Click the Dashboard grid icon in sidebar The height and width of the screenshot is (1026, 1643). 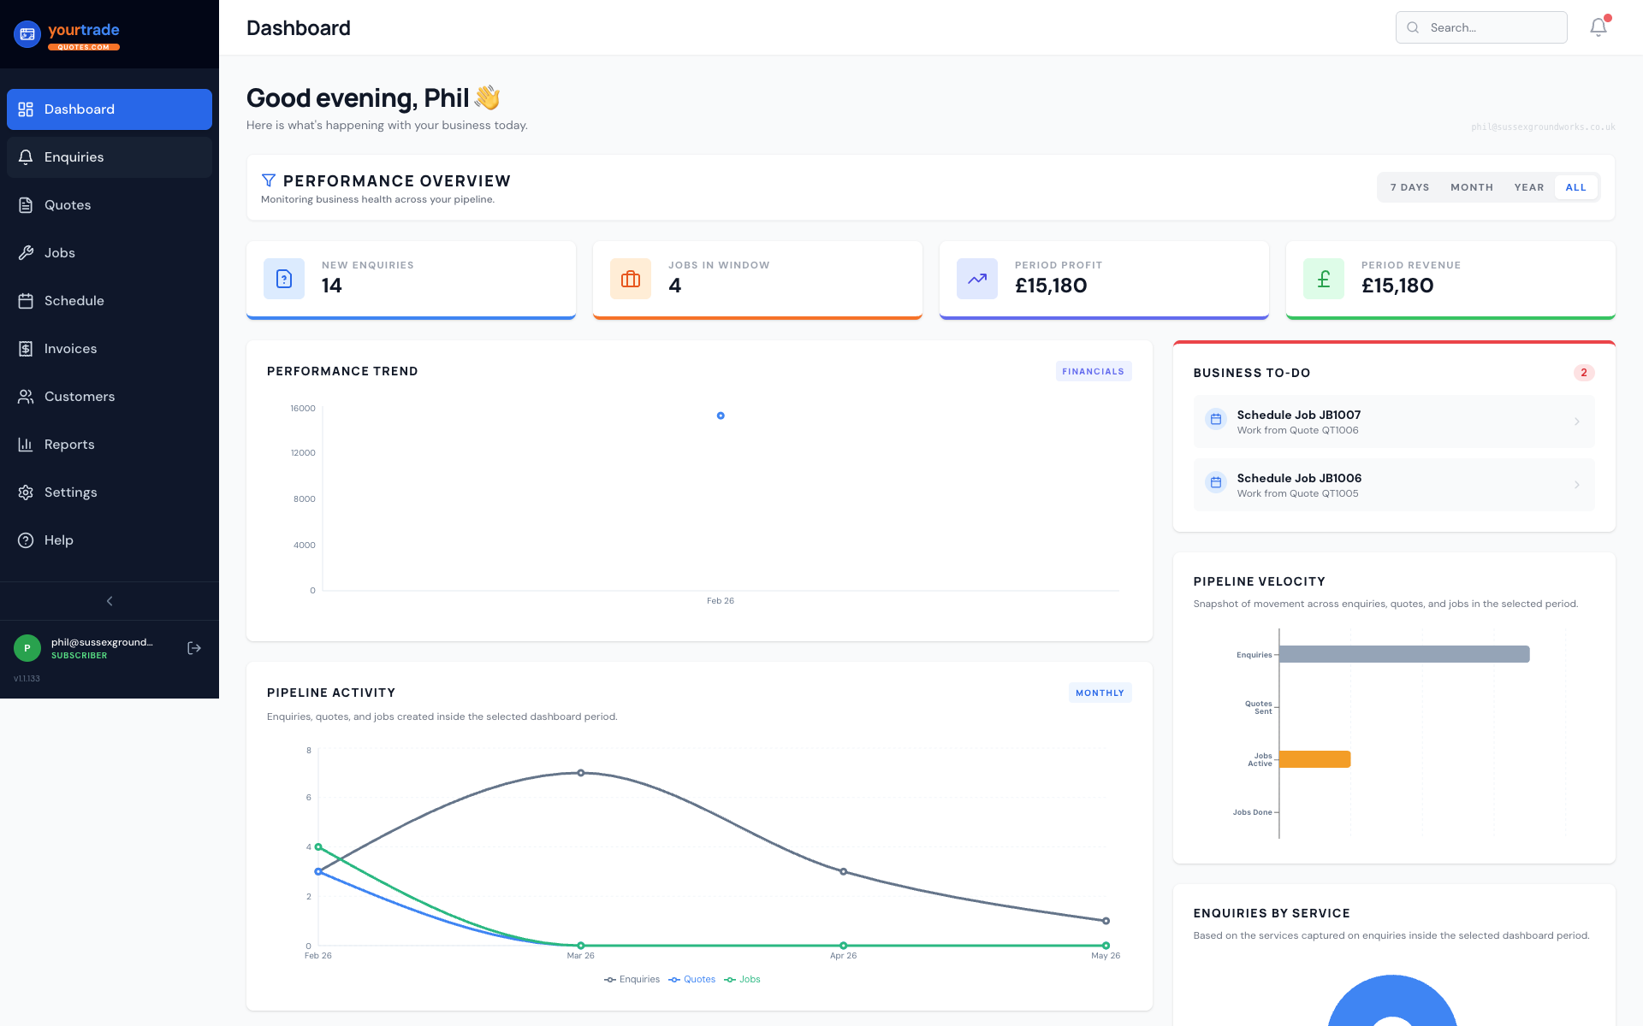(26, 109)
